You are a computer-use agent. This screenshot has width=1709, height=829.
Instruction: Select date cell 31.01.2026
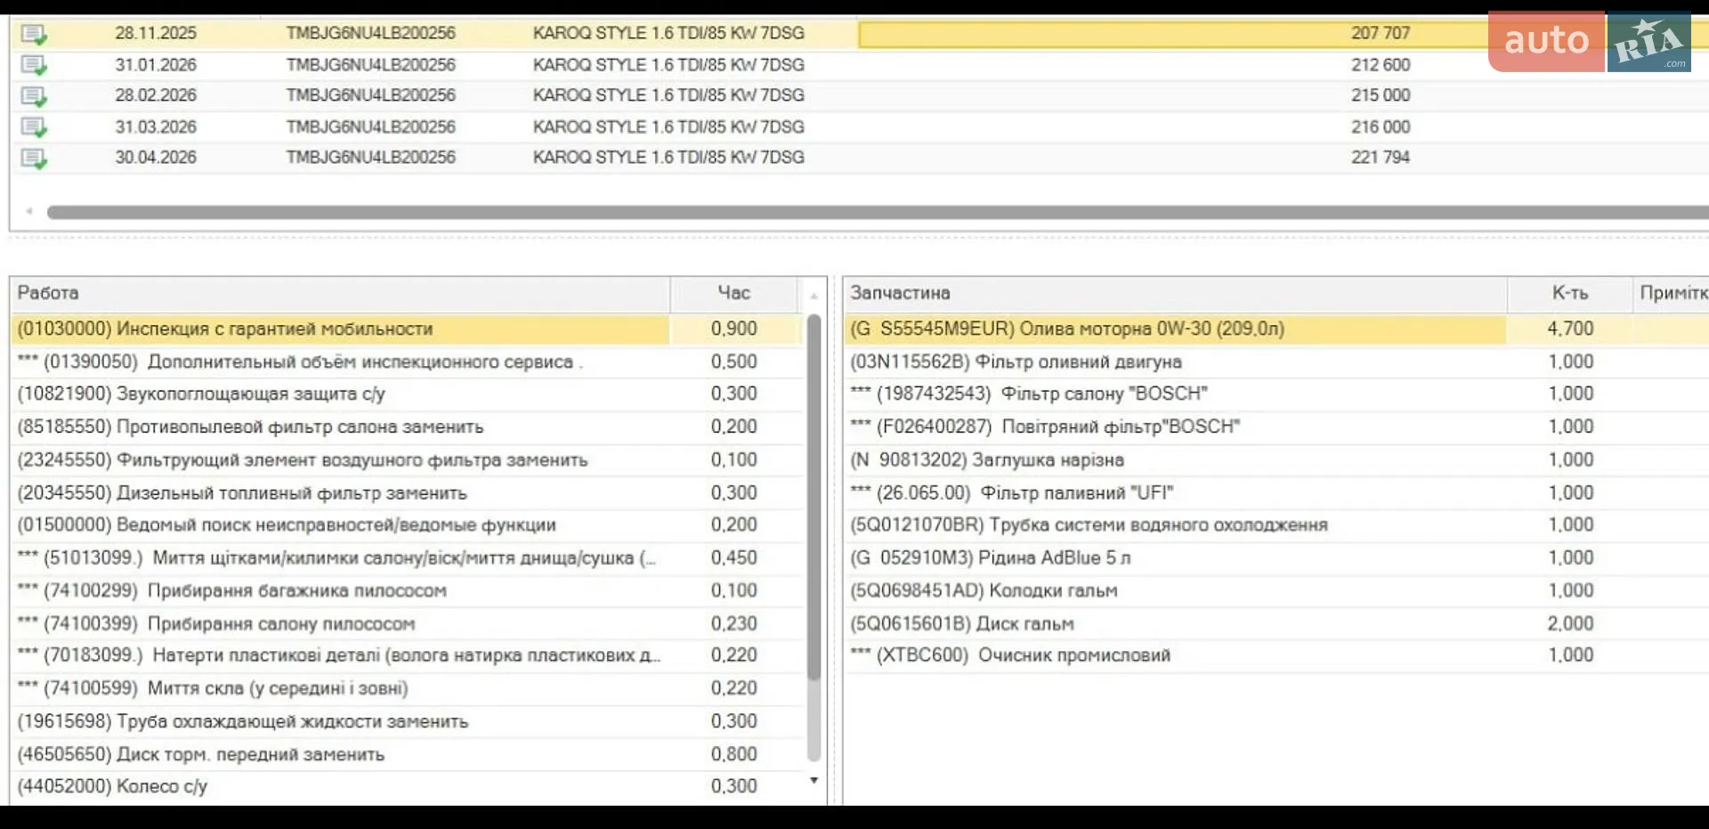pos(156,65)
